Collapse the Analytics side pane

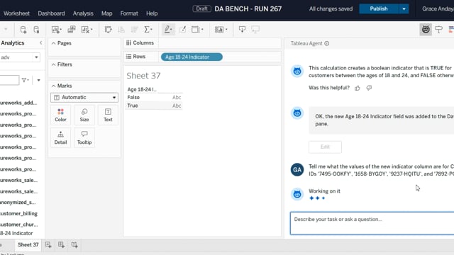41,42
